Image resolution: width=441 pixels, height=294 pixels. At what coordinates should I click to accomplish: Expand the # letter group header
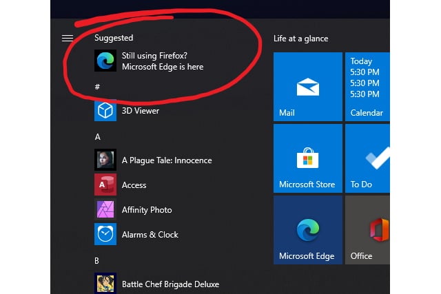click(97, 87)
